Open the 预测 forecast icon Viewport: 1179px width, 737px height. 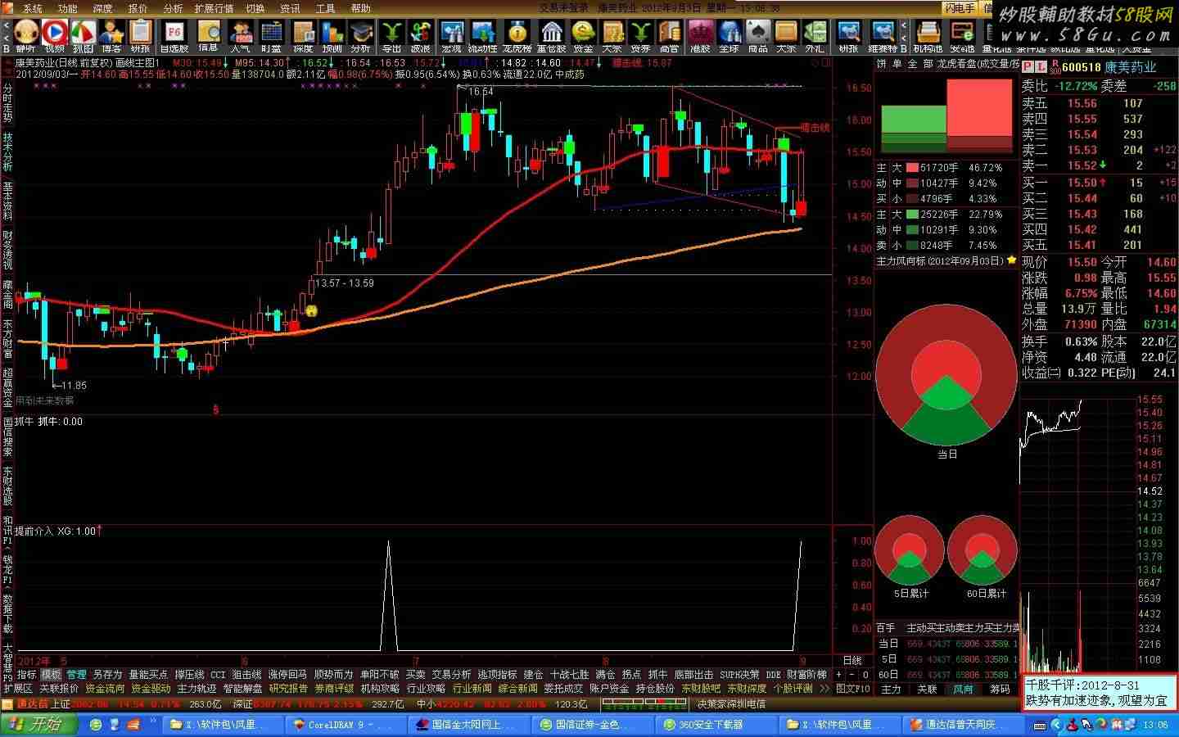(x=332, y=34)
